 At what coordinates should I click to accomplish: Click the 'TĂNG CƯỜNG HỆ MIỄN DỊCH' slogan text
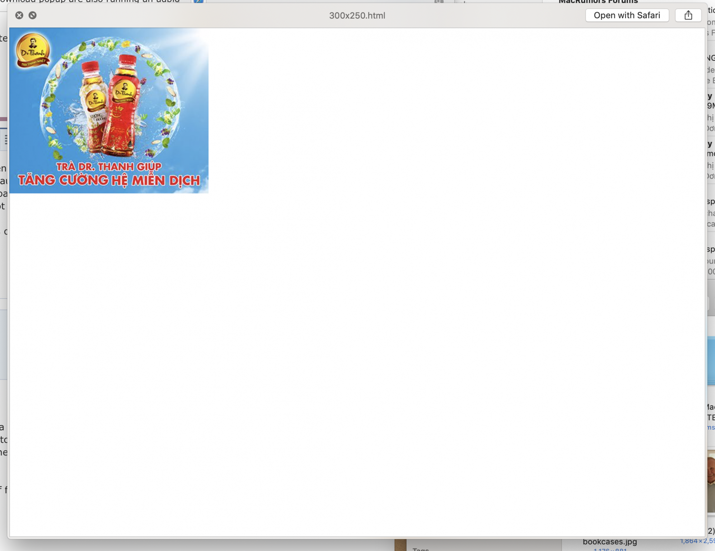pos(109,180)
